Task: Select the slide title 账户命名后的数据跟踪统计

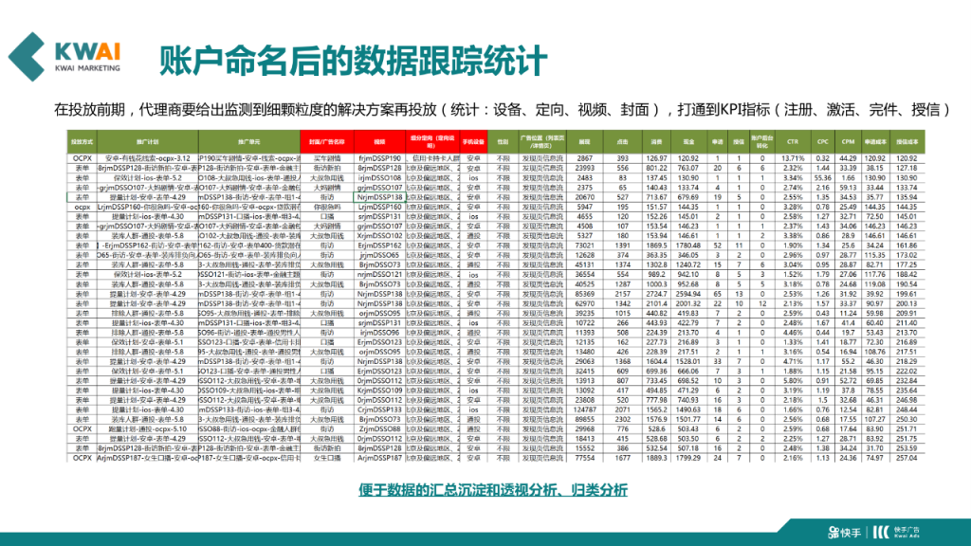Action: coord(353,61)
